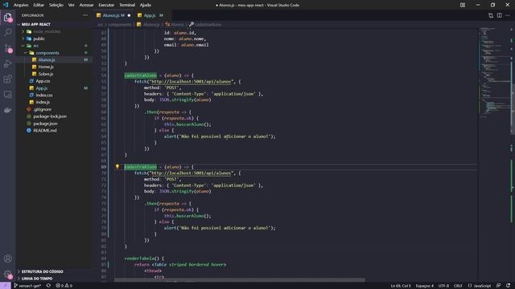Screen dimensions: 515x289
Task: Click the VS Code logo icon
Action: [6, 5]
